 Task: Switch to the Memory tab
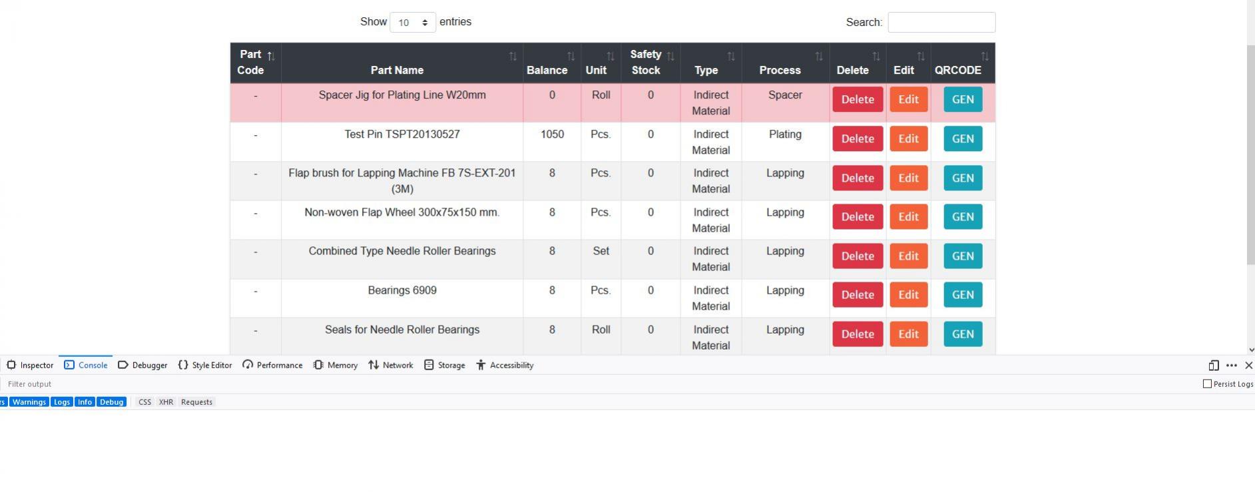pos(336,366)
